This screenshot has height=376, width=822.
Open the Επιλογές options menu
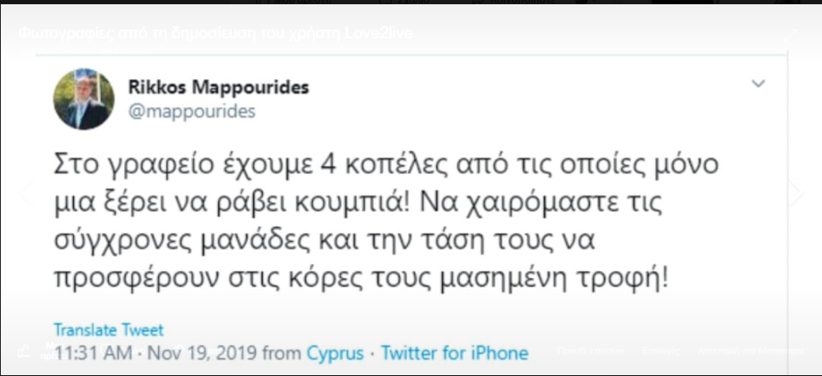[660, 351]
